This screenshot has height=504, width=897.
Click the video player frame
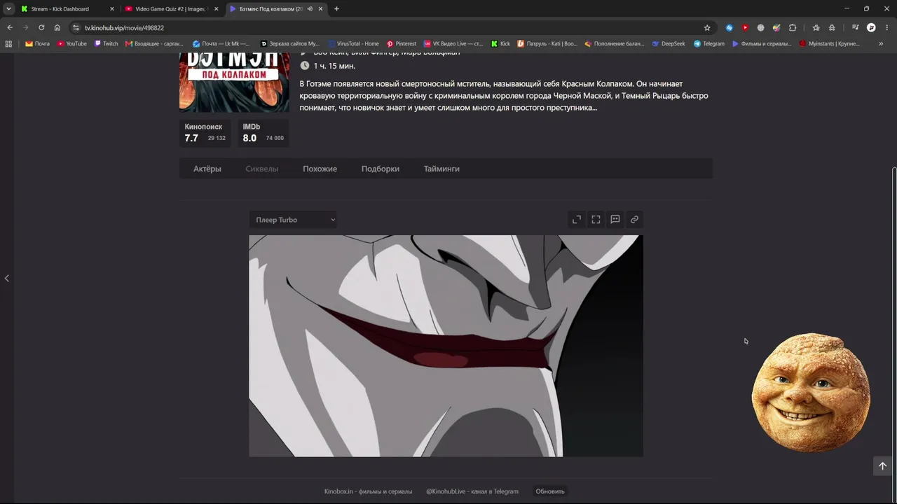[x=446, y=346]
